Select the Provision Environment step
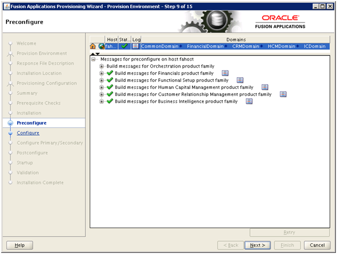 pos(42,53)
